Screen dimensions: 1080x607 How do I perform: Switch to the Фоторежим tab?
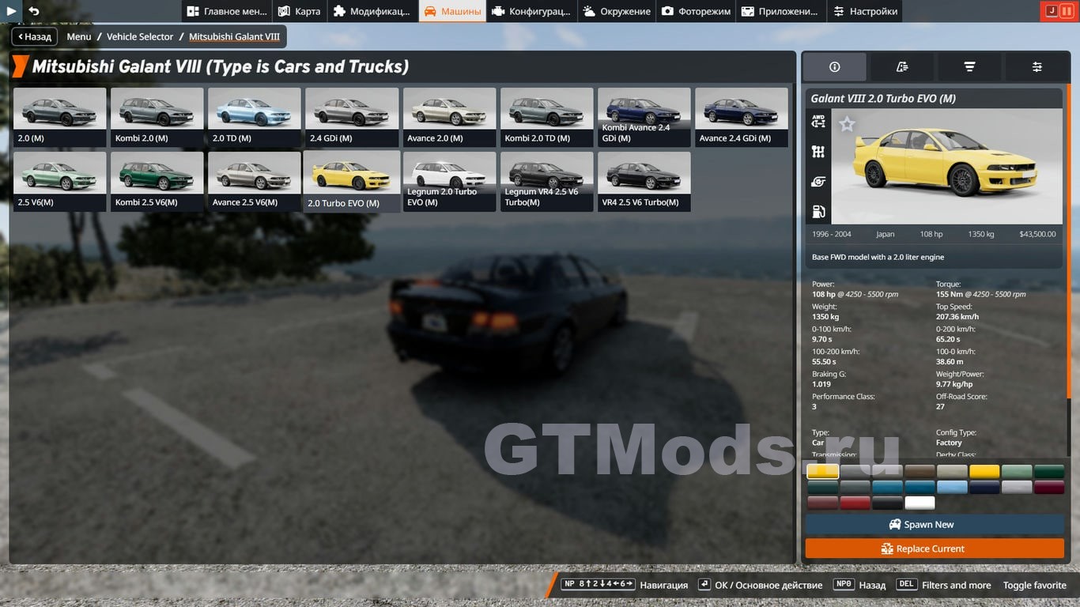point(696,11)
